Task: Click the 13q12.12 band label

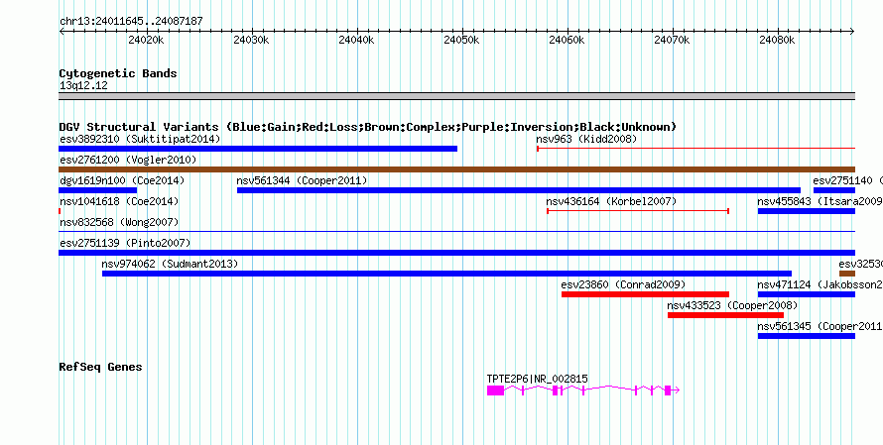Action: point(83,86)
